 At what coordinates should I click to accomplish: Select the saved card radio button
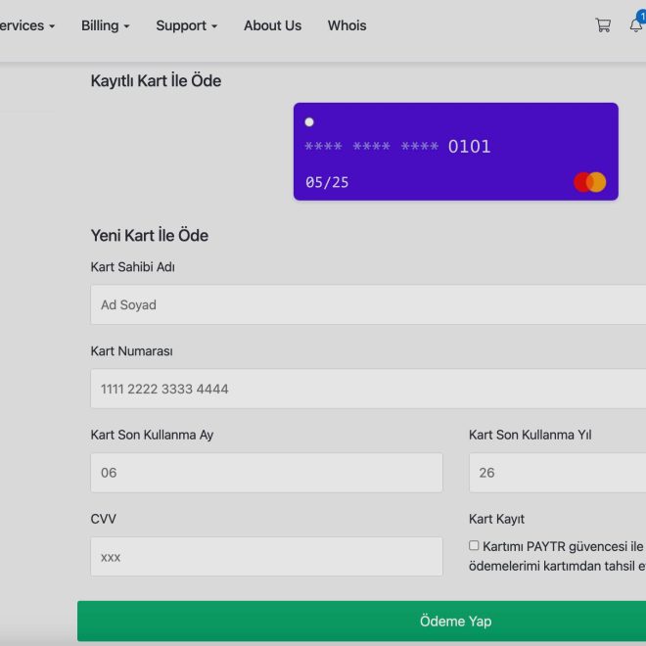309,122
